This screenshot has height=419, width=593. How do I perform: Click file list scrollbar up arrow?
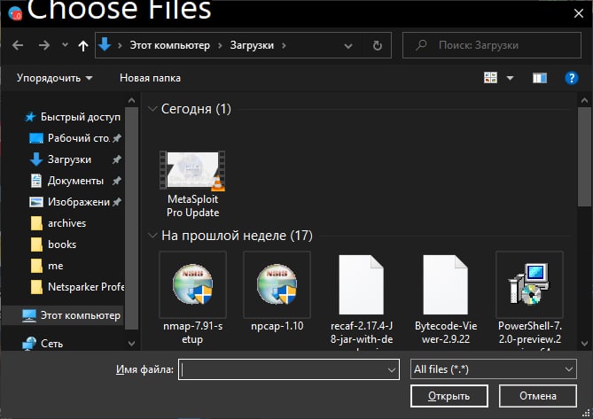(584, 100)
